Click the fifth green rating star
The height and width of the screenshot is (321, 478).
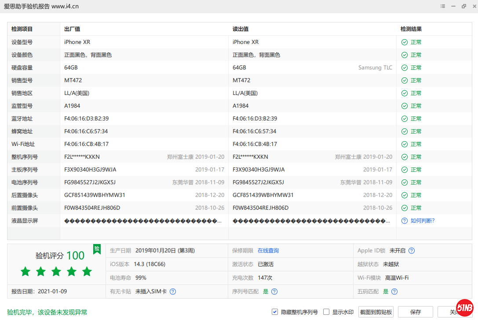[x=87, y=271]
